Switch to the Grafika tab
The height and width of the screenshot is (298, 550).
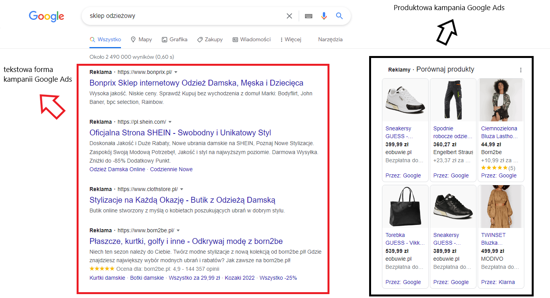click(x=175, y=39)
